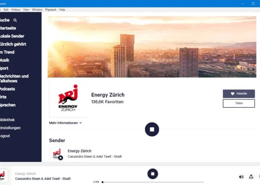260x185 pixels.
Task: Open Podcasts in the sidebar
Action: click(x=7, y=89)
